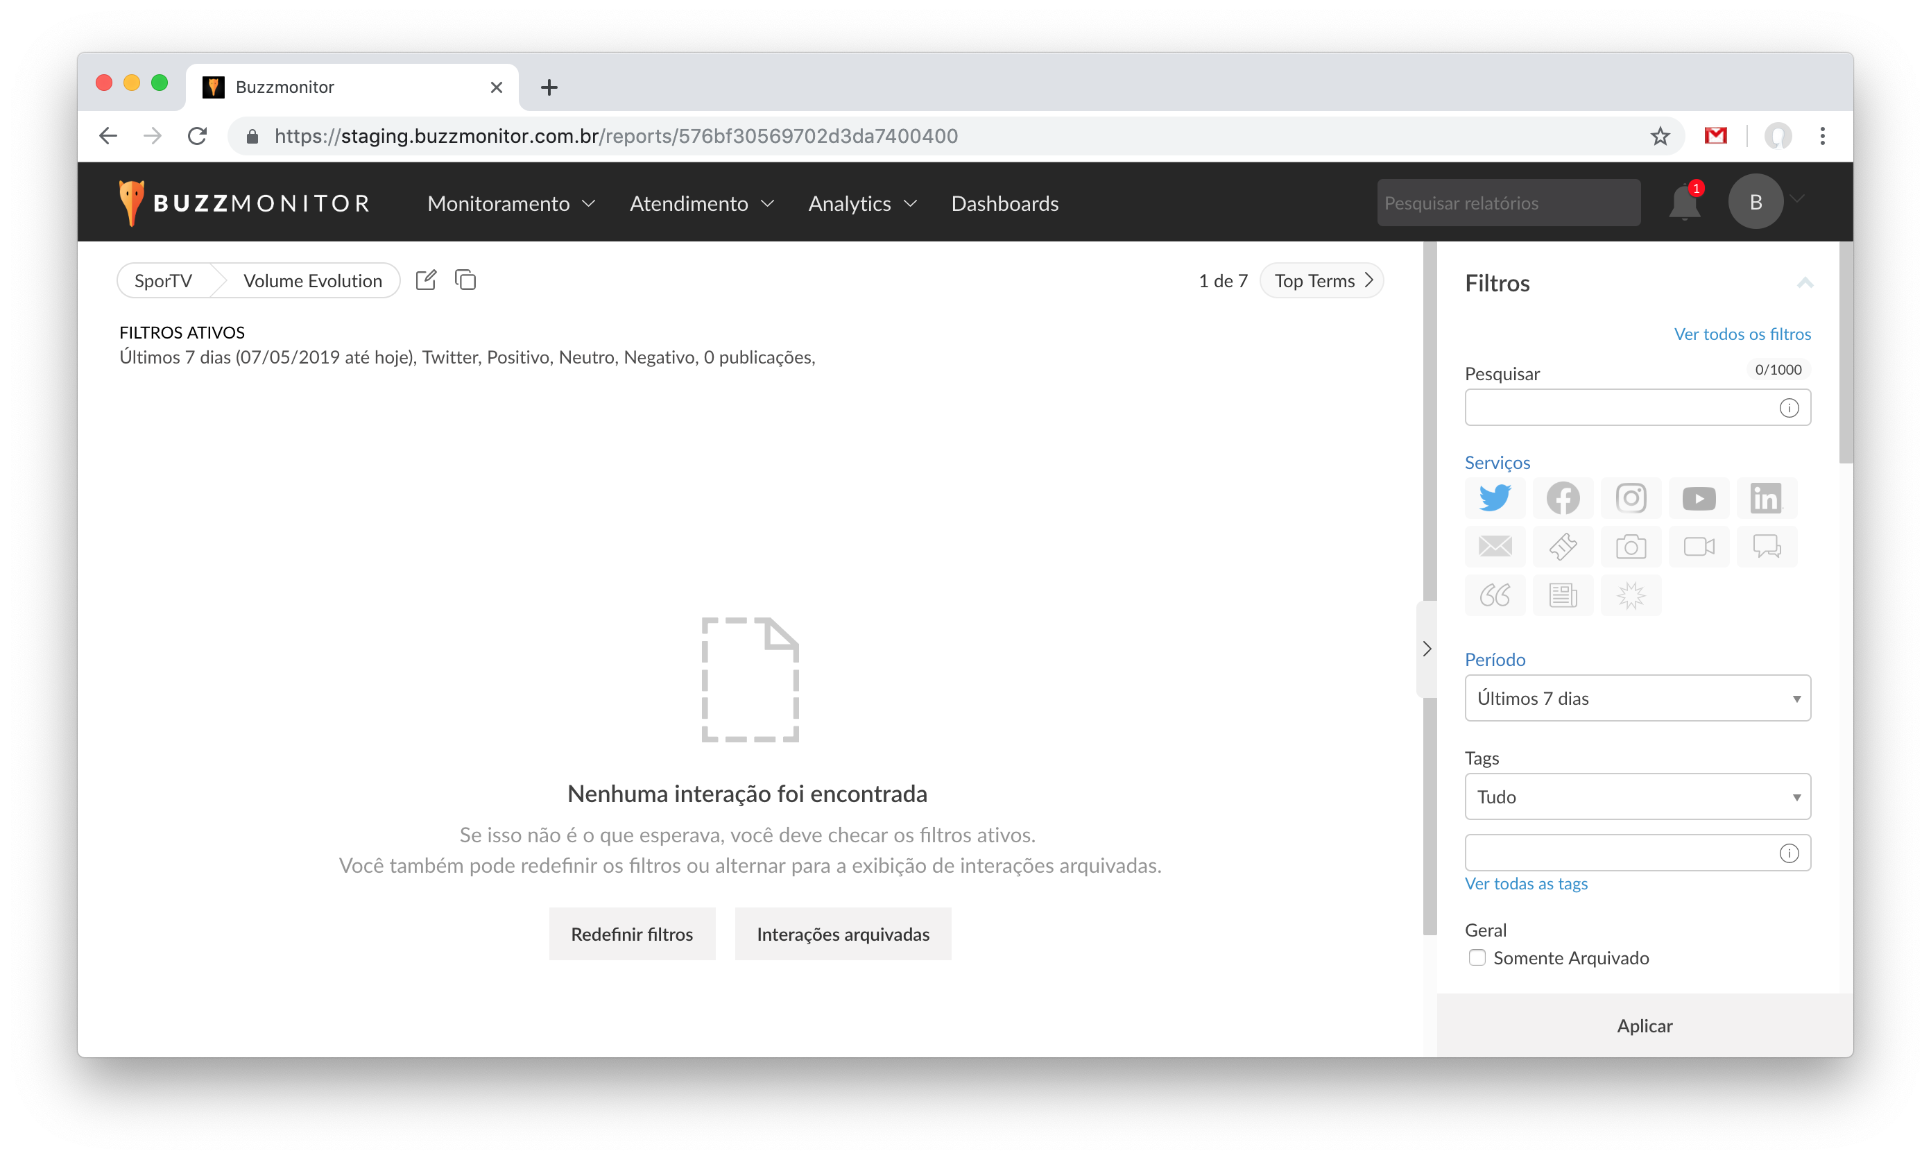Select the quotes service icon
This screenshot has height=1160, width=1931.
(x=1494, y=596)
